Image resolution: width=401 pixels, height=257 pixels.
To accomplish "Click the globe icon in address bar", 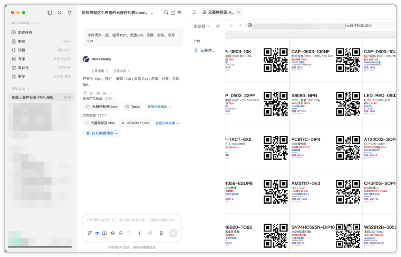I will click(250, 25).
